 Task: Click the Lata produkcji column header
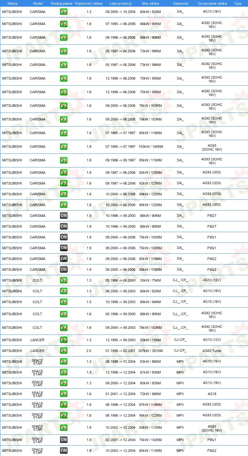coord(121,4)
